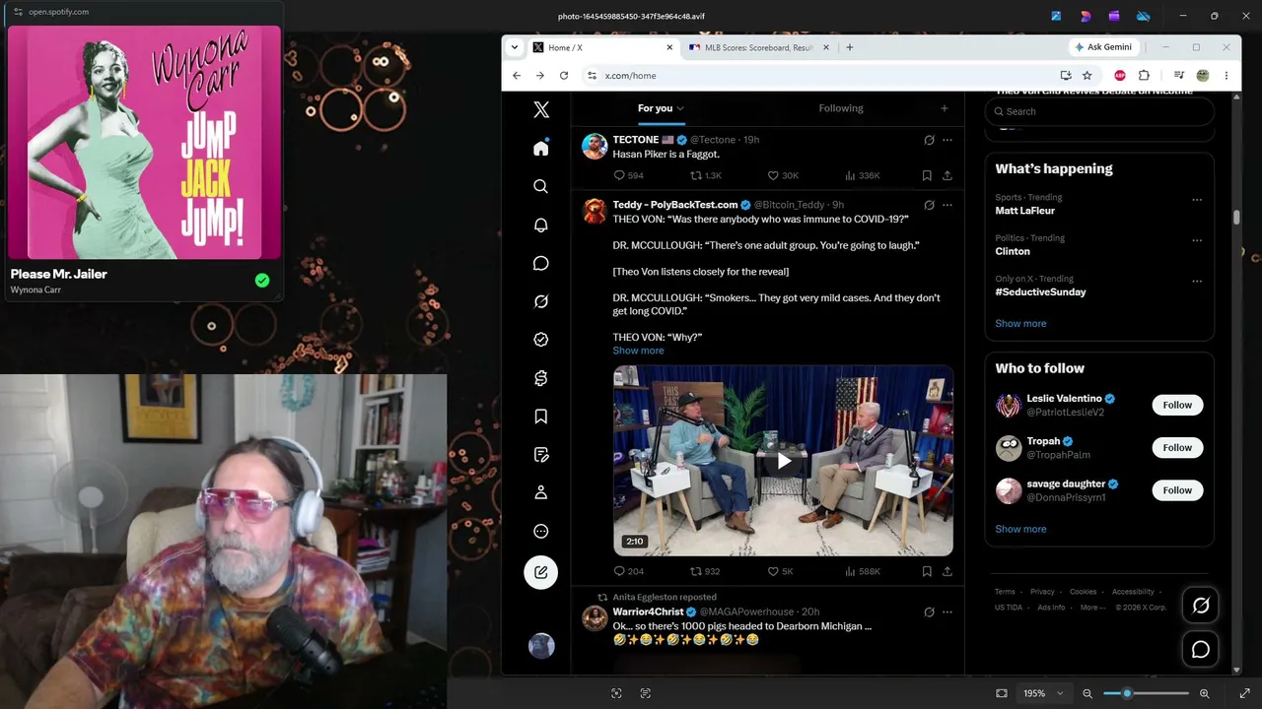
Task: Open options for #SeductiveSunday trend
Action: [x=1197, y=281]
